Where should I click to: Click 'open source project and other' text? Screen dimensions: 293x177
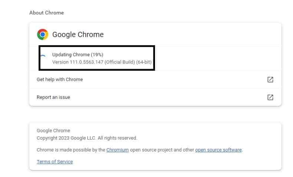pos(162,150)
